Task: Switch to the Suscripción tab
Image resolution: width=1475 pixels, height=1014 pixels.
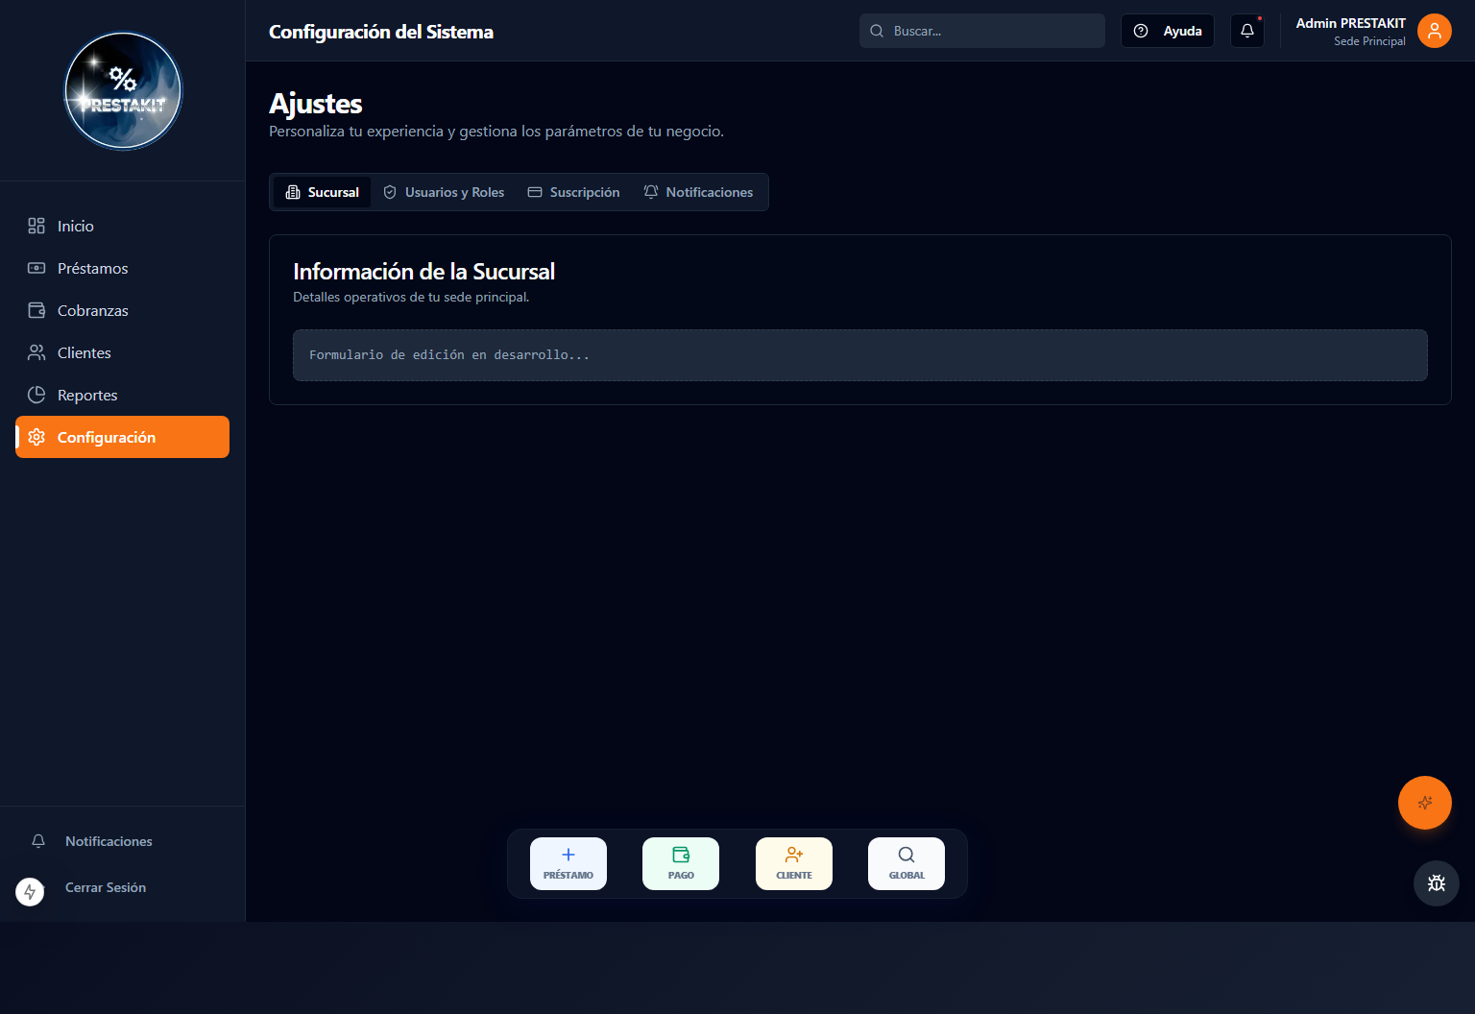Action: click(x=573, y=192)
